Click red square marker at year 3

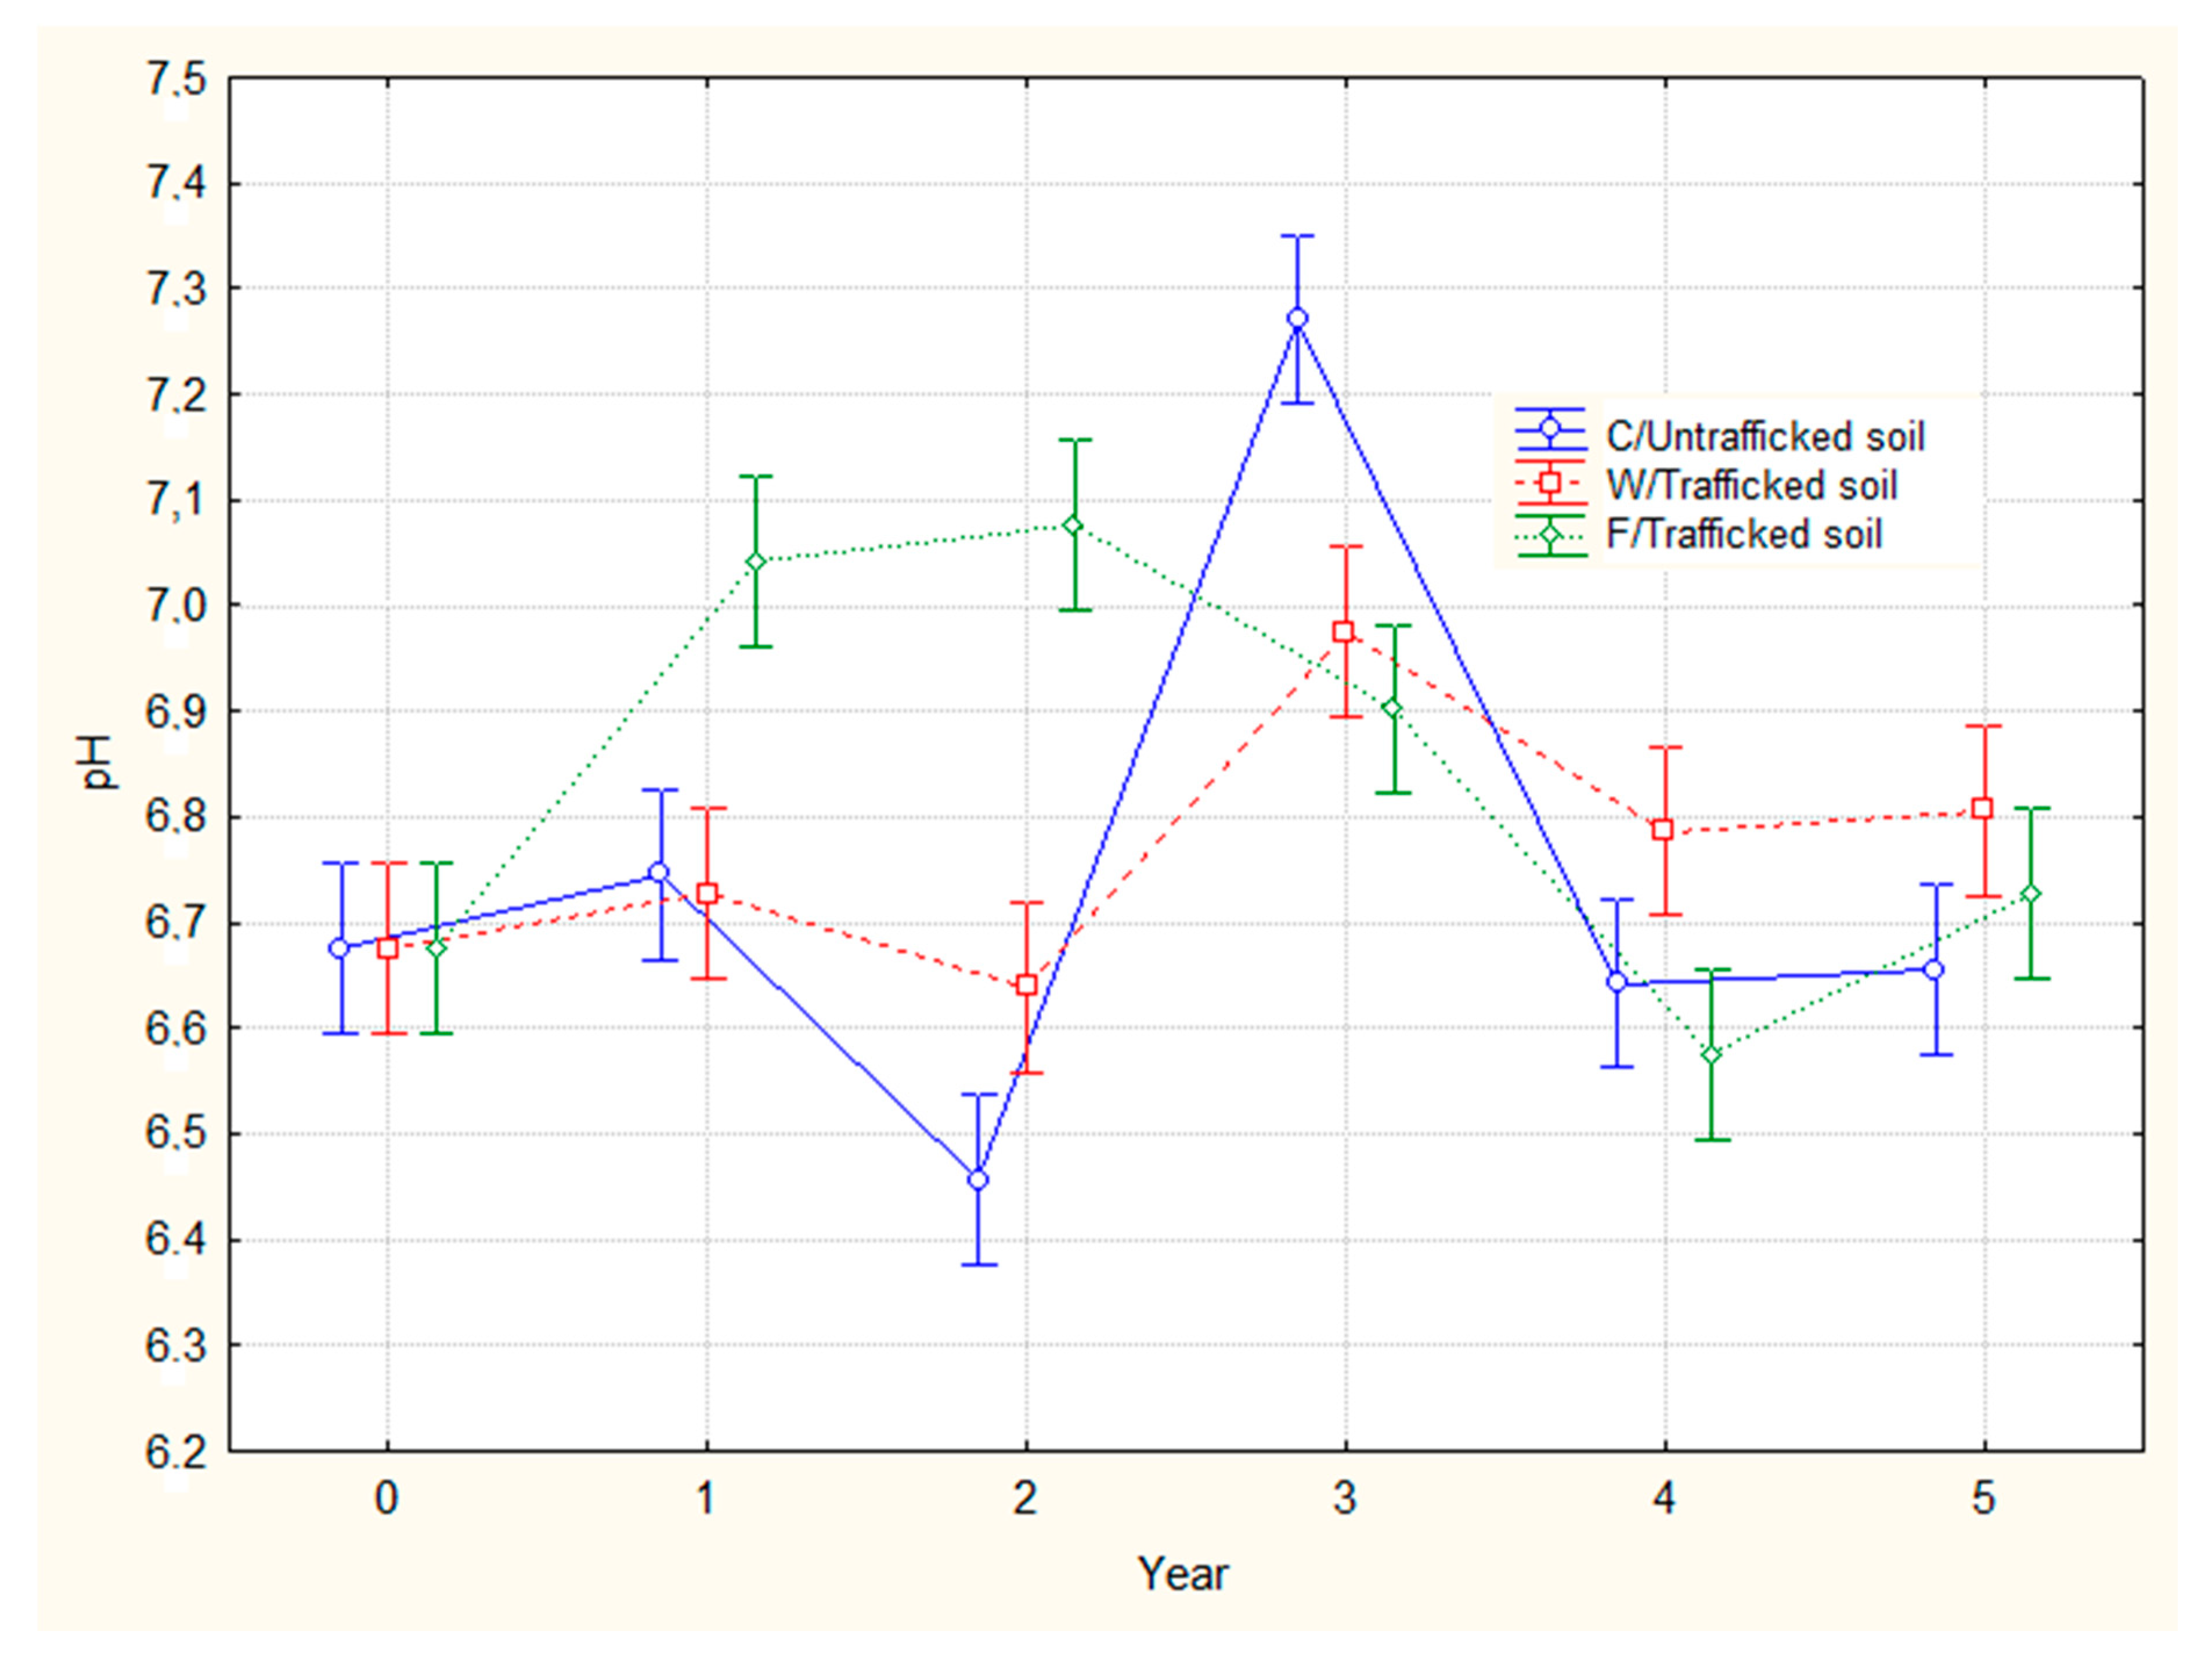pyautogui.click(x=1344, y=631)
